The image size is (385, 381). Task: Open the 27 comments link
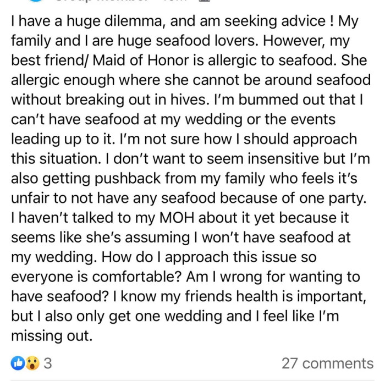pyautogui.click(x=327, y=363)
